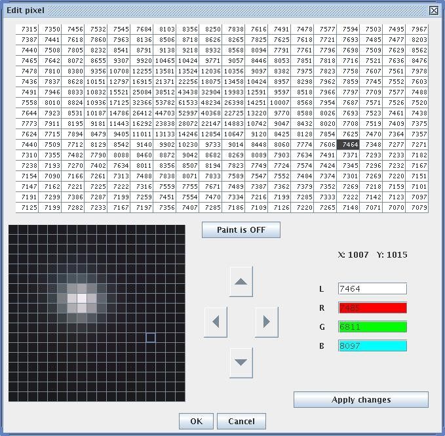Select table cell with value 48234
The width and height of the screenshot is (445, 436).
(210, 102)
